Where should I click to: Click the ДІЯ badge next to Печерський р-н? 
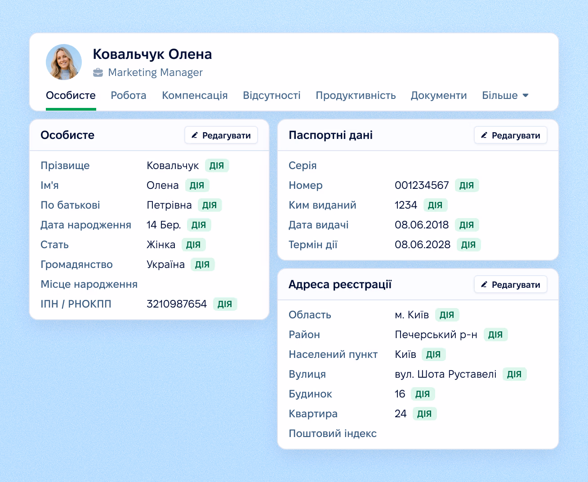496,335
